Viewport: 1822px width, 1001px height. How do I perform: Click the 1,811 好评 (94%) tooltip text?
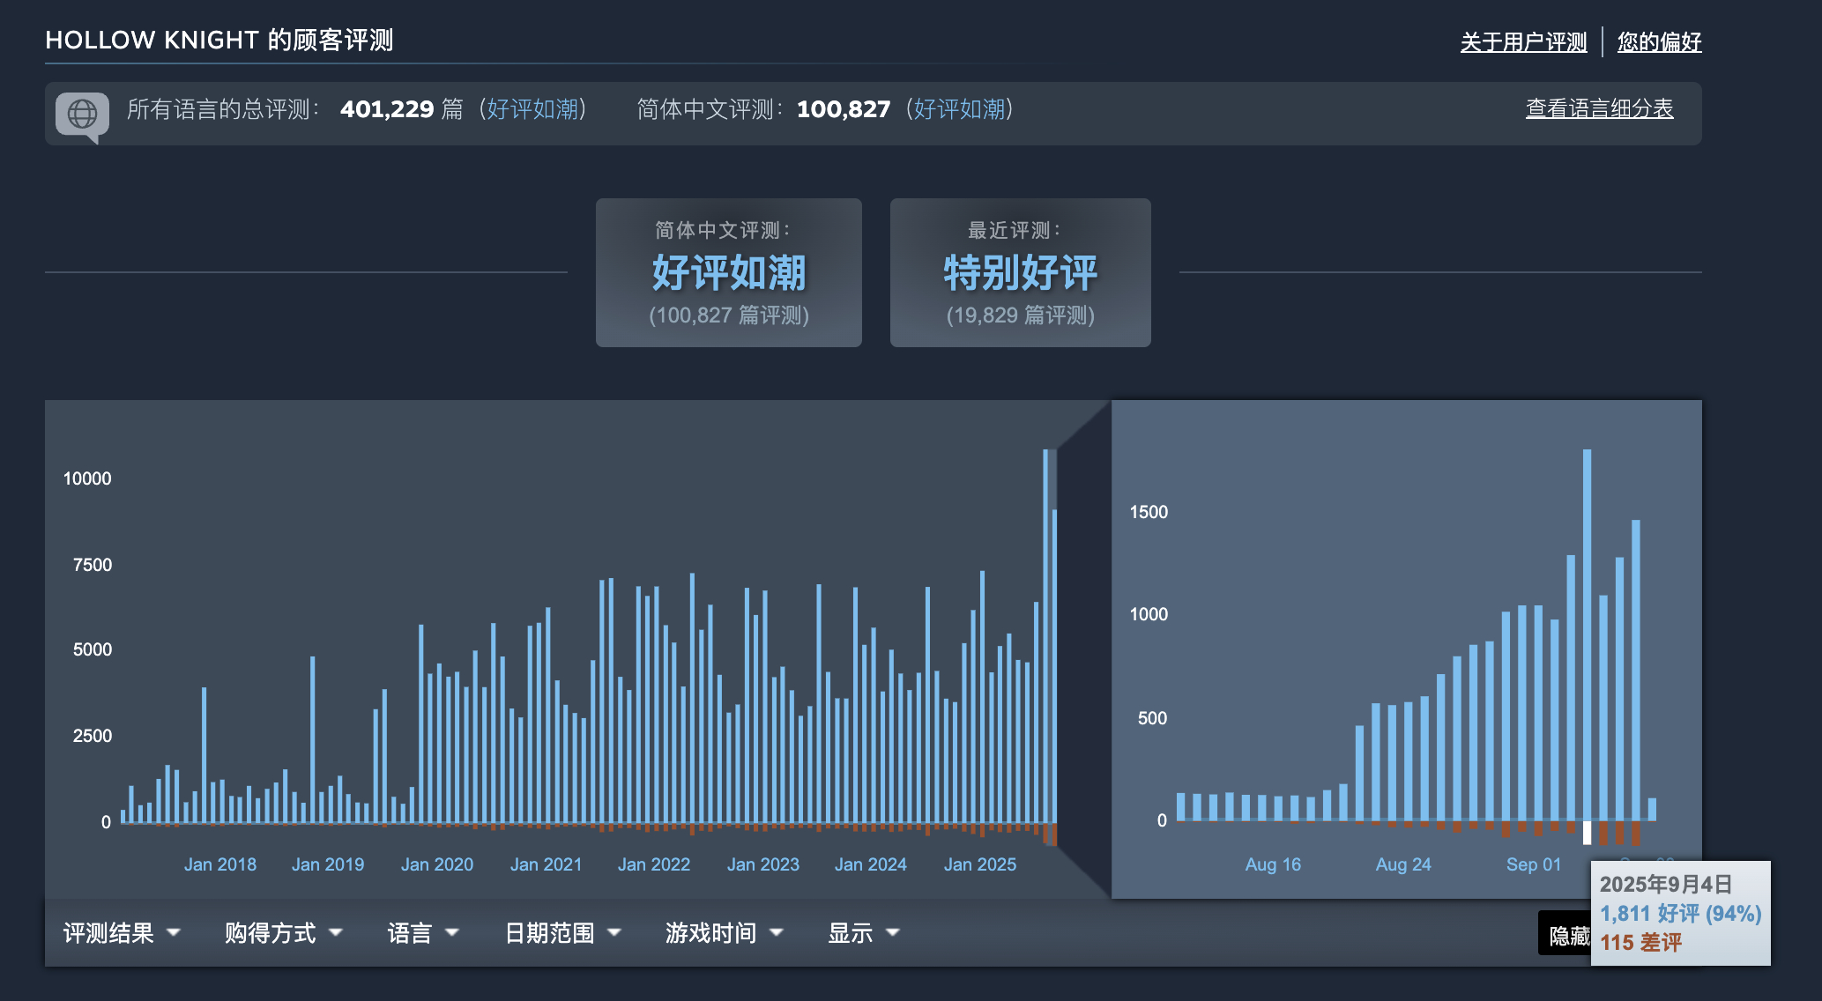pos(1680,914)
